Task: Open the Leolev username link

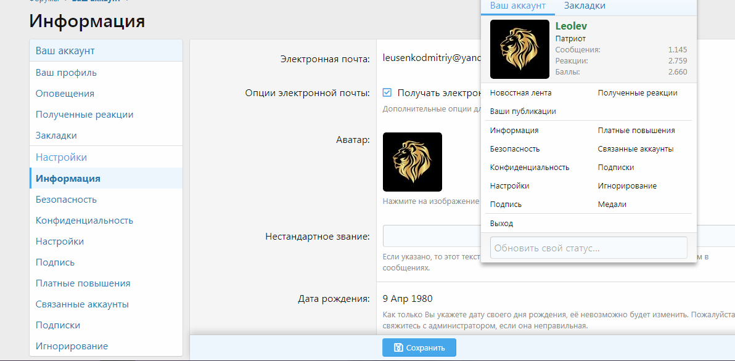Action: 572,26
